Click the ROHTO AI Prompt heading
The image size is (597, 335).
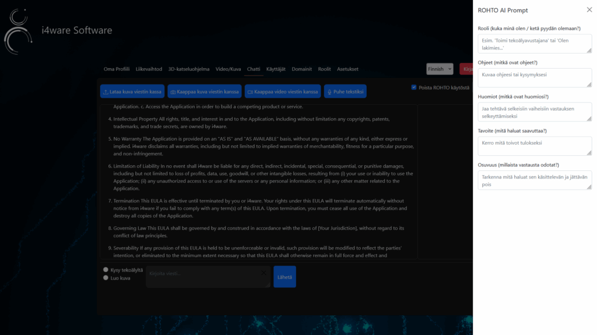[503, 10]
